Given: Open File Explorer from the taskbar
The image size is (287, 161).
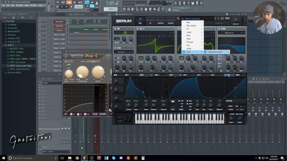Looking at the screenshot, I should click(x=70, y=158).
